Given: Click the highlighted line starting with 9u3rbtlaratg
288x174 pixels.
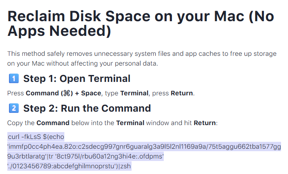Looking at the screenshot, I should coord(86,156).
